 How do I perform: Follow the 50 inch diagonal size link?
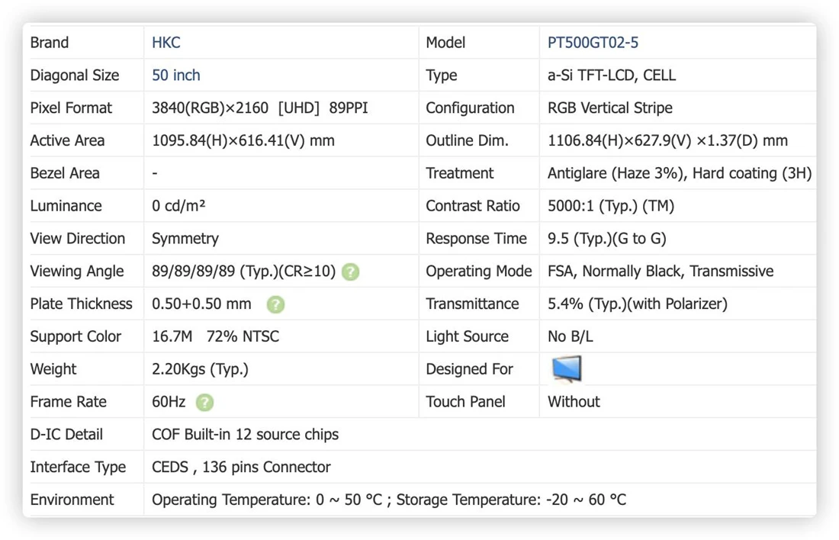click(176, 75)
